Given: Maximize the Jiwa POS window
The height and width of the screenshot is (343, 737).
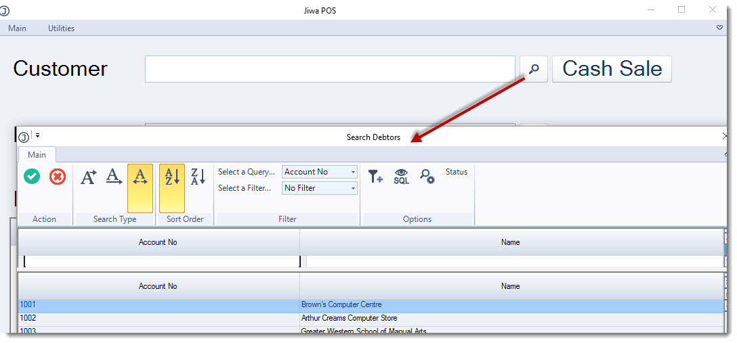Looking at the screenshot, I should click(681, 9).
